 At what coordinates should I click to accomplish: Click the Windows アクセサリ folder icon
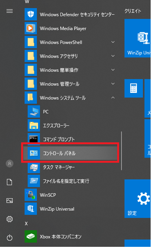(x=31, y=56)
